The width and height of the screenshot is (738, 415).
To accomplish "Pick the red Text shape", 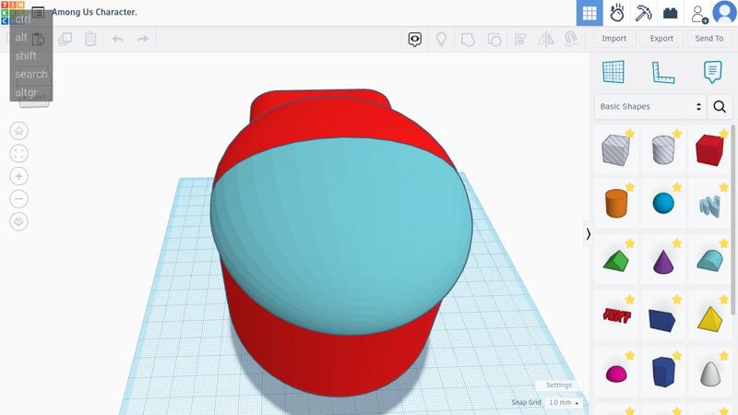I will click(x=616, y=315).
